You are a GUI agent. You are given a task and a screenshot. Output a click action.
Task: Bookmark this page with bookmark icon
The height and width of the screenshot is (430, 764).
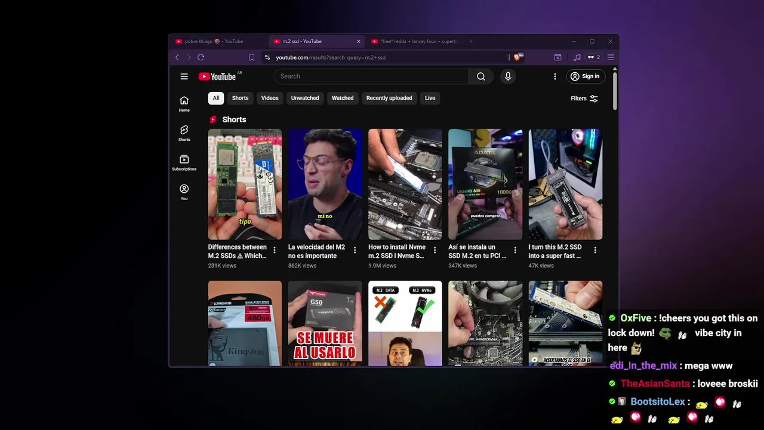[252, 57]
